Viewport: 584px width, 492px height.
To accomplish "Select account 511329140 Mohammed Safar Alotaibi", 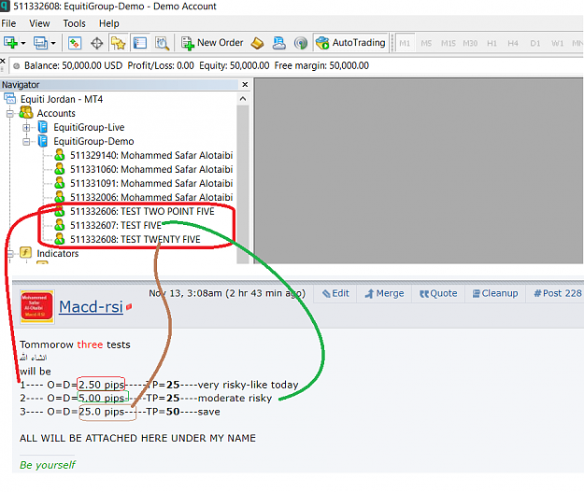I will tap(151, 155).
